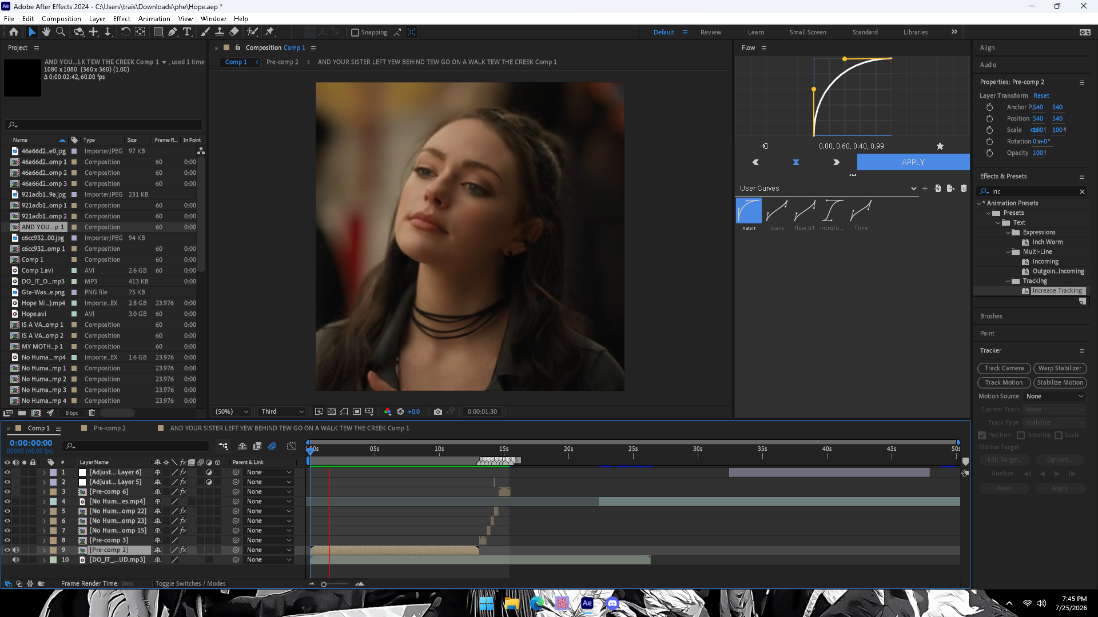Click the Flow read-keyframe curve icon

tap(764, 146)
